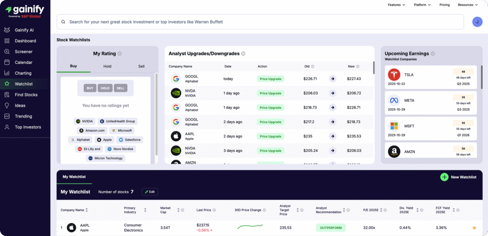This screenshot has height=236, width=488.
Task: Open Gainify AI from the sidebar
Action: coord(24,30)
